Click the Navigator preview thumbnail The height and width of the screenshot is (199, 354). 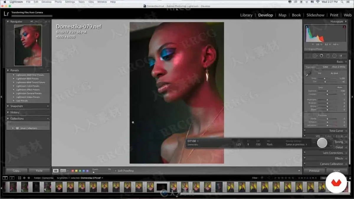(x=28, y=45)
